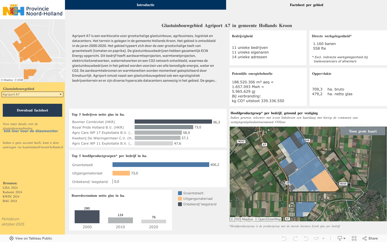Screen dimensions: 387x242
Task: Open the Glastuinbouwgebied dropdown
Action: [x=32, y=94]
